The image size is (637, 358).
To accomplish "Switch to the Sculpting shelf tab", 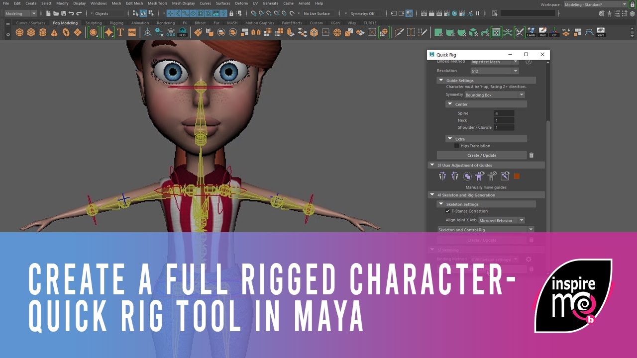I will [93, 23].
